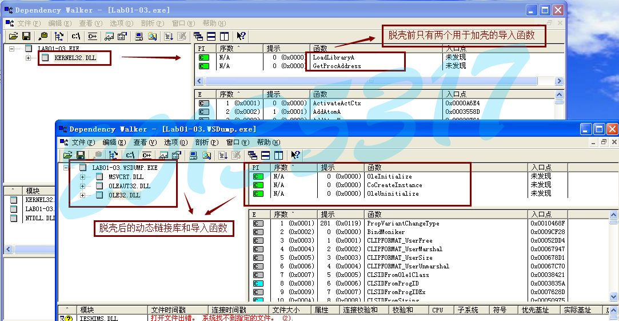Click the magnifier search icon in the Lab01-03.exe window toolbar
619x321 pixels.
[152, 36]
